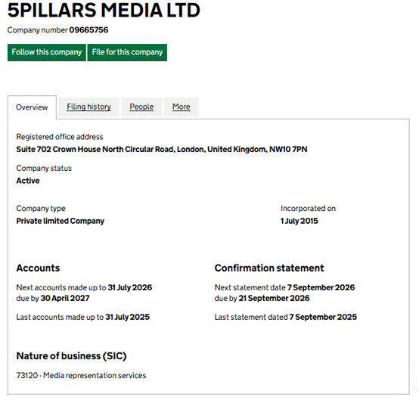Switch to the Overview tab
This screenshot has width=419, height=397.
click(32, 107)
